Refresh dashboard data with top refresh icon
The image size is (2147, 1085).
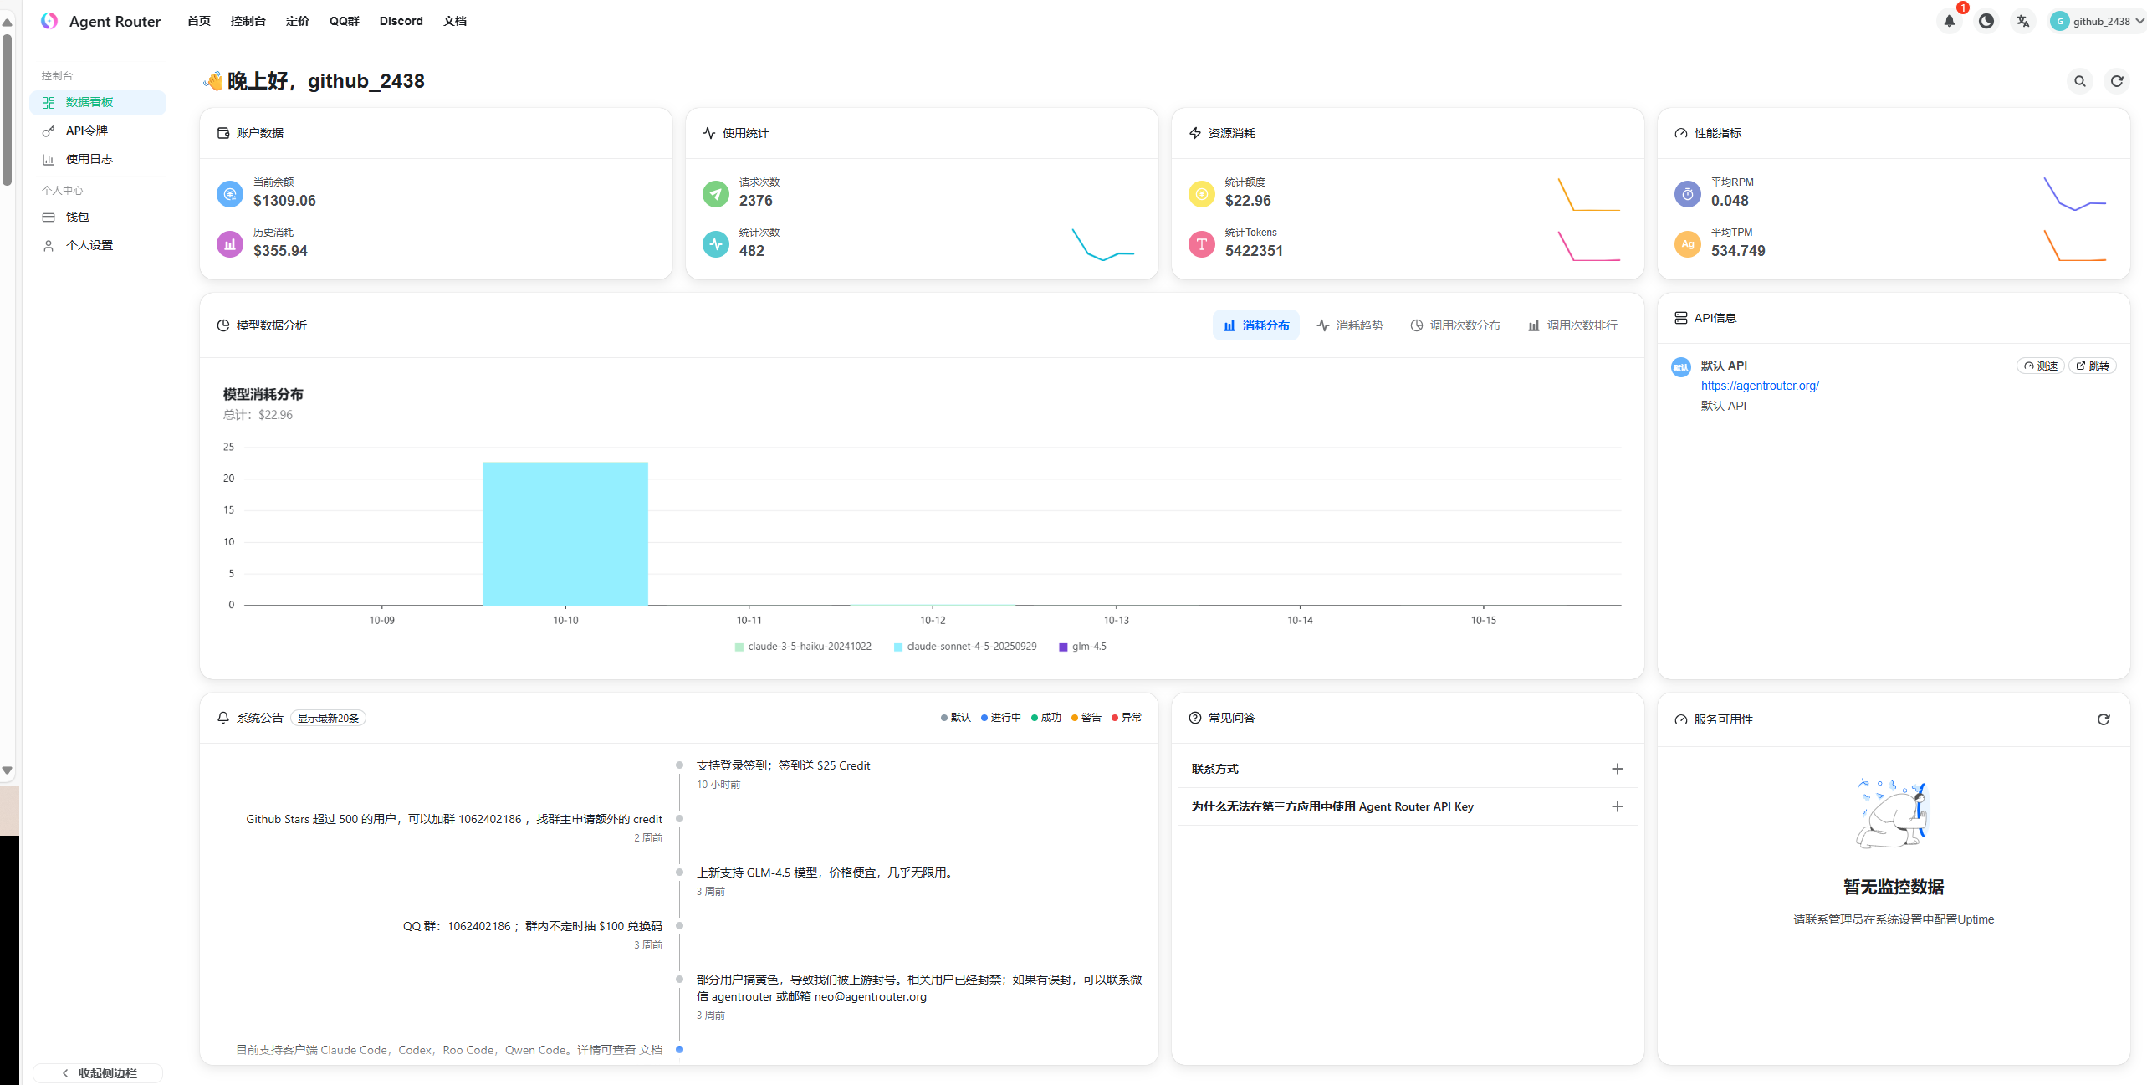point(2116,81)
